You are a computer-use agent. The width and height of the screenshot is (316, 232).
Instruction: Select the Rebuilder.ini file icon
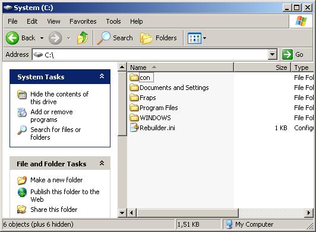coord(134,128)
